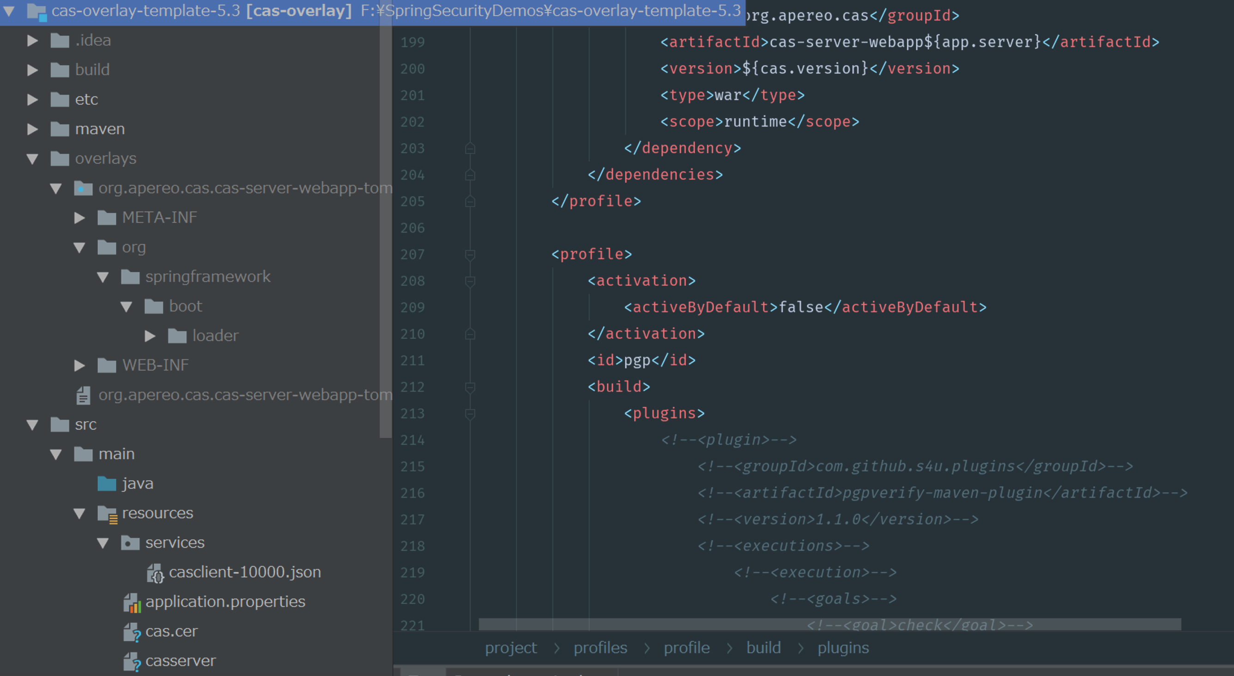Expand the META-INF folder
1234x676 pixels.
79,218
